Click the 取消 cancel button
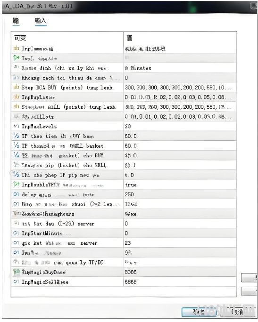Screen dimensions: 258x322 click(x=237, y=312)
